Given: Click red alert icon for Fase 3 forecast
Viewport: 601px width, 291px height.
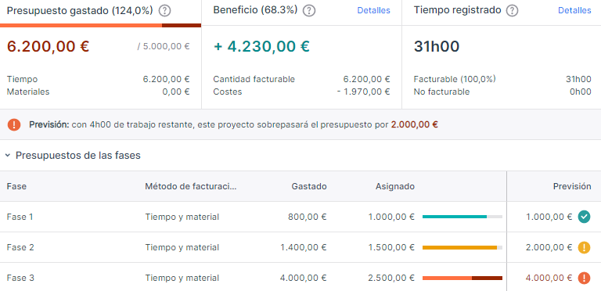Looking at the screenshot, I should click(x=584, y=278).
